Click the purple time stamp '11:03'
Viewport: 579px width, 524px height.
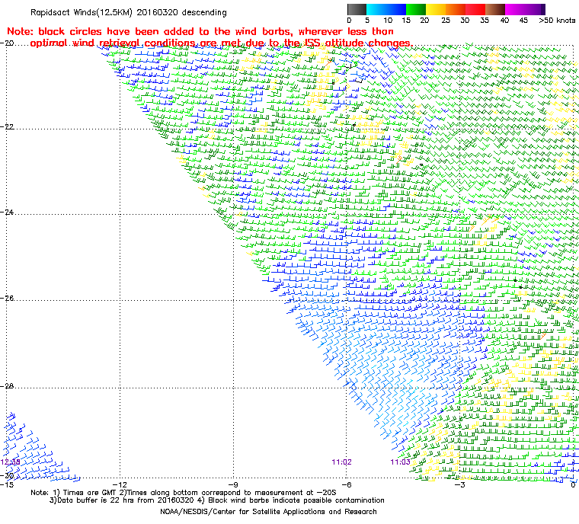tap(400, 462)
